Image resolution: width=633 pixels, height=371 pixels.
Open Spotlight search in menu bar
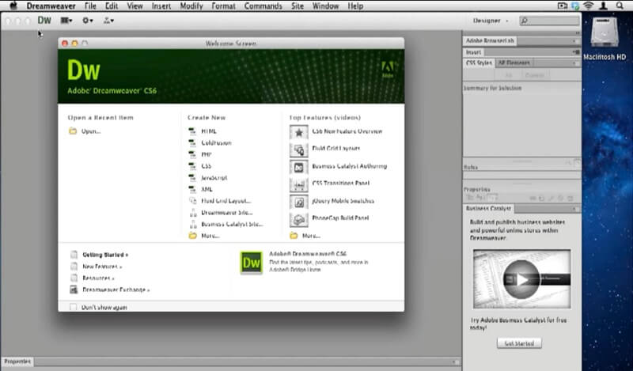point(620,6)
